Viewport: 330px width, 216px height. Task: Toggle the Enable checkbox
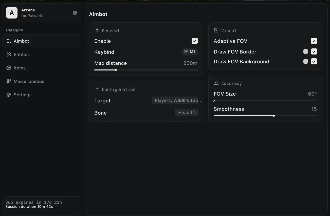[x=195, y=41]
